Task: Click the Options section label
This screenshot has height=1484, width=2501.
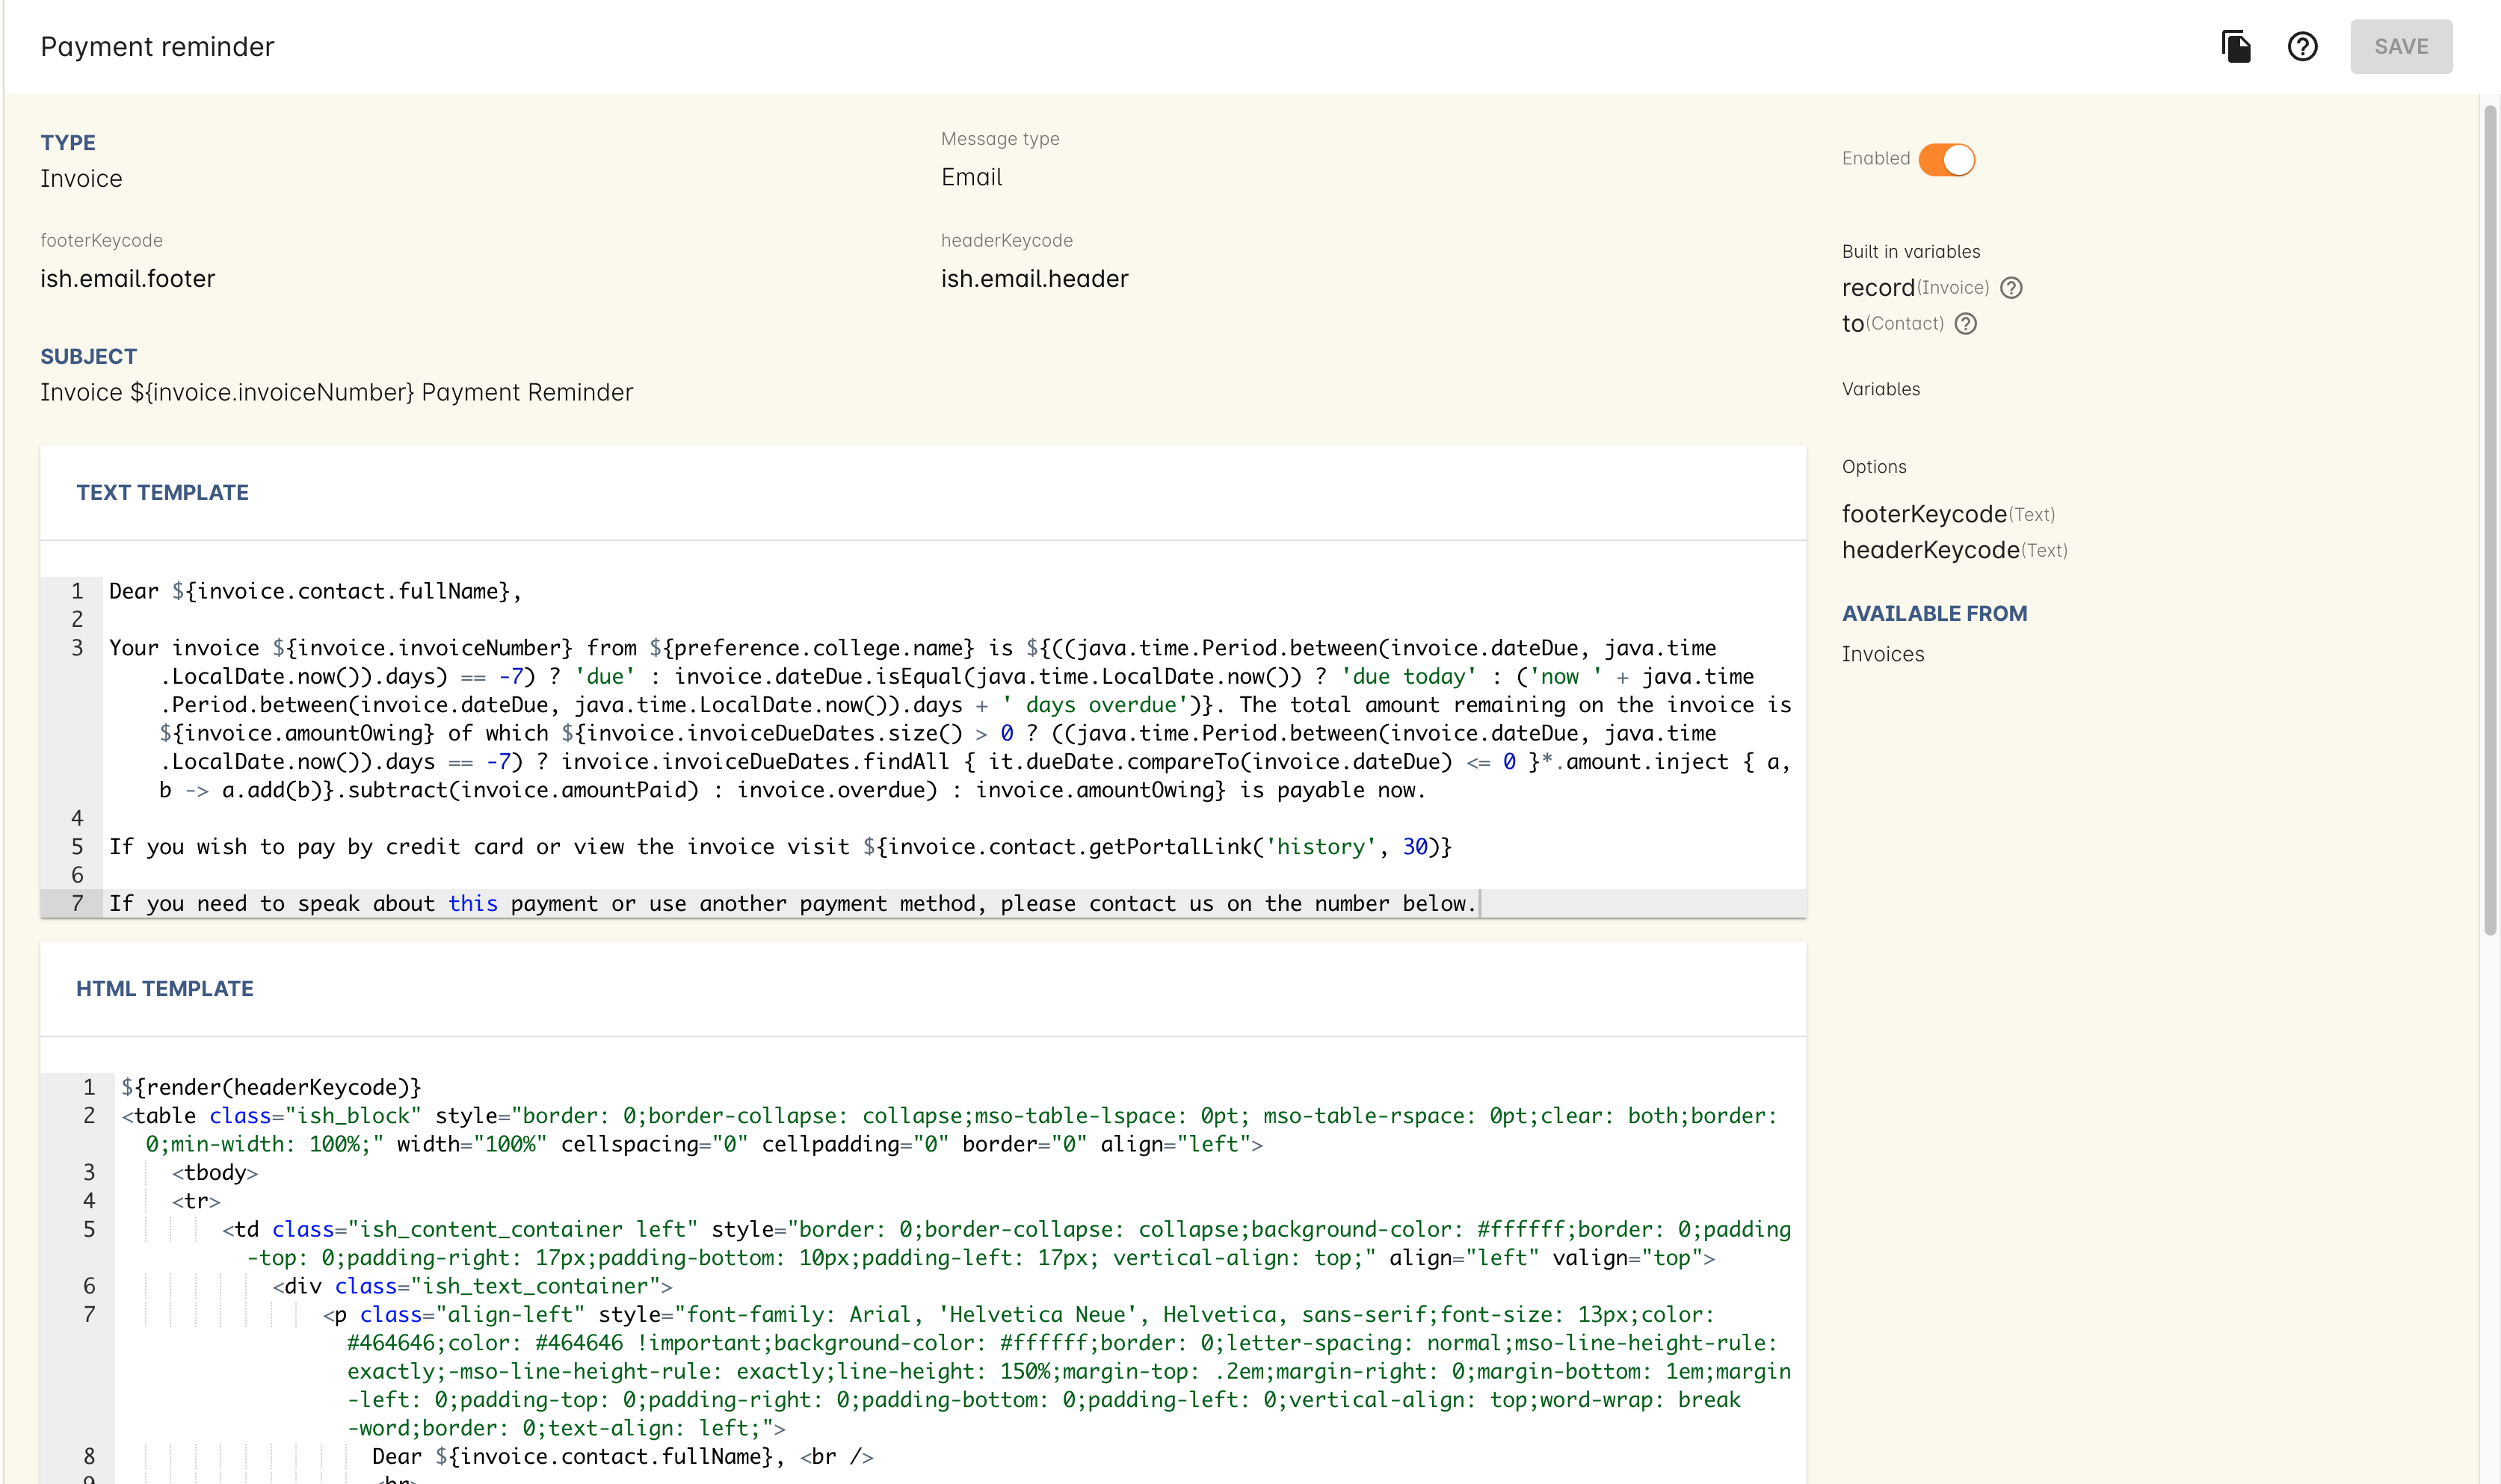Action: coord(1874,467)
